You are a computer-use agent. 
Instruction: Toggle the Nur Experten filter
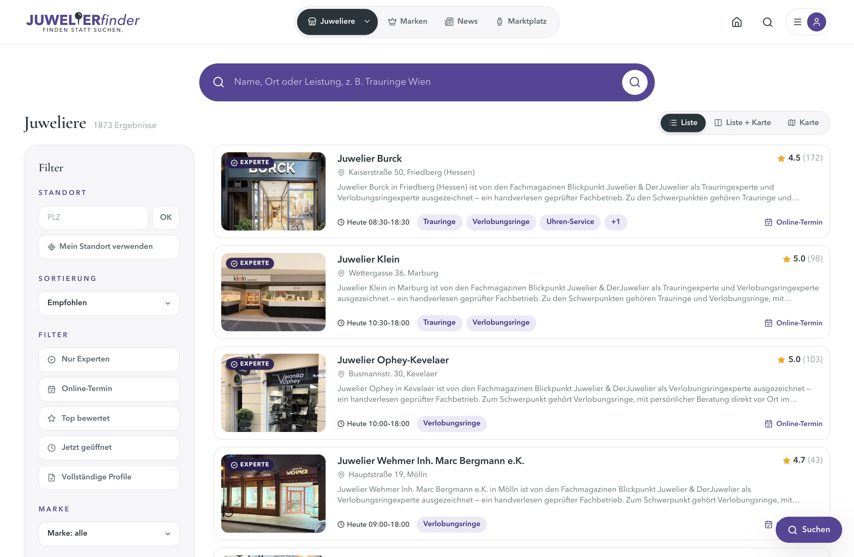coord(109,359)
